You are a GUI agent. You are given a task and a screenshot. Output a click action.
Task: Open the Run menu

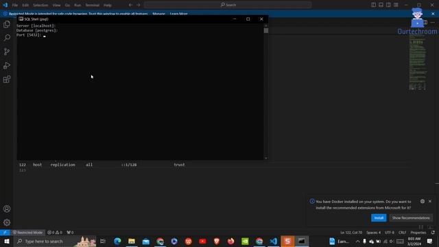[x=78, y=5]
